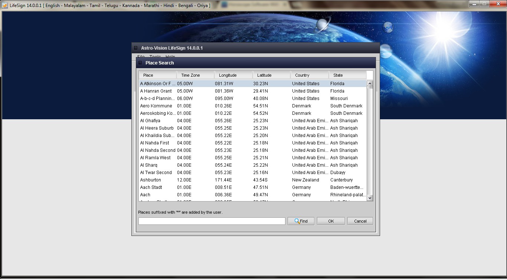Select the 'Ashburton' row
Screen dimensions: 507x280
pyautogui.click(x=253, y=180)
